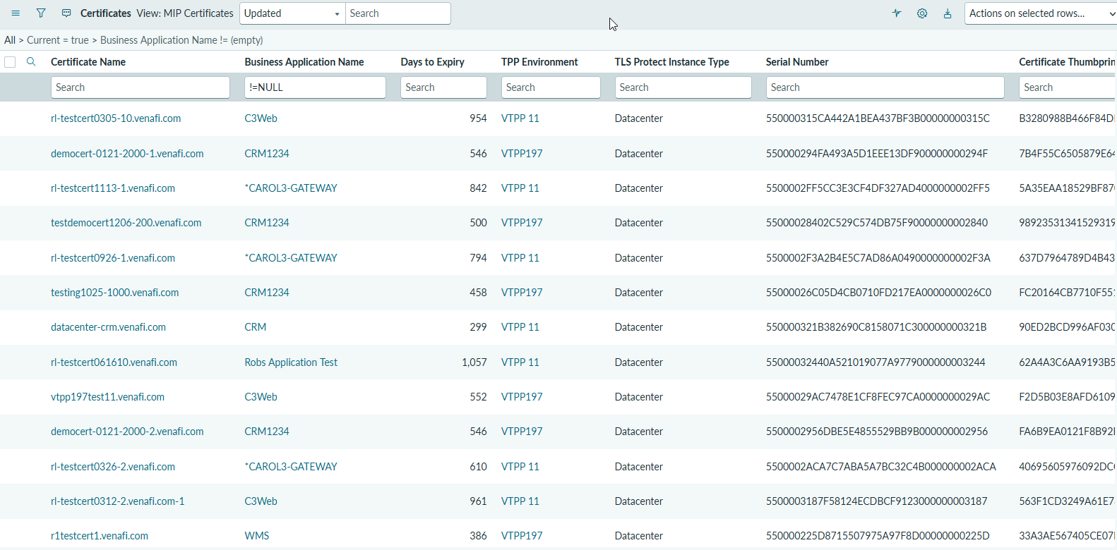This screenshot has width=1117, height=550.
Task: Click 'Business Application Name != (empty)' breadcrumb
Action: (x=181, y=40)
